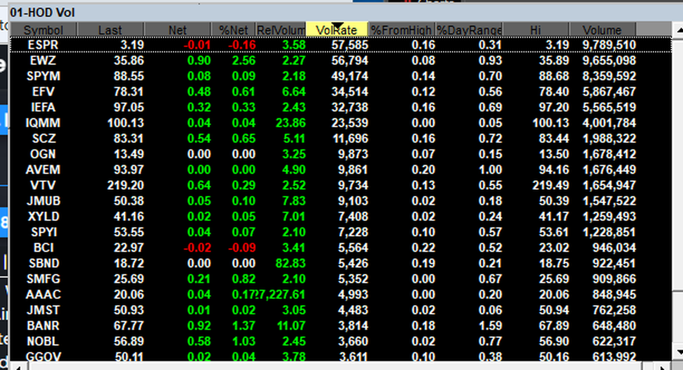Screen dimensions: 683x370
Task: Select the VTV symbol
Action: [x=44, y=185]
